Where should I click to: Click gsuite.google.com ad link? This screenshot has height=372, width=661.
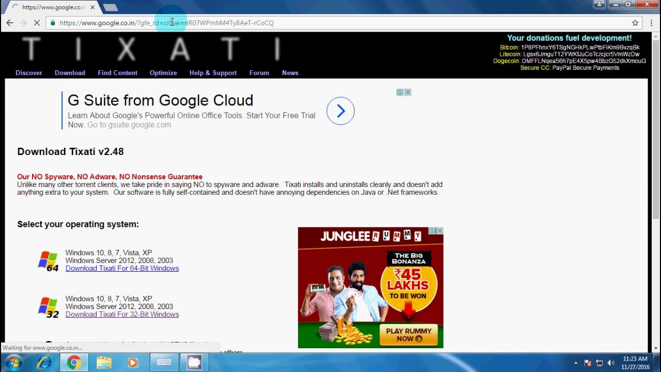click(129, 125)
